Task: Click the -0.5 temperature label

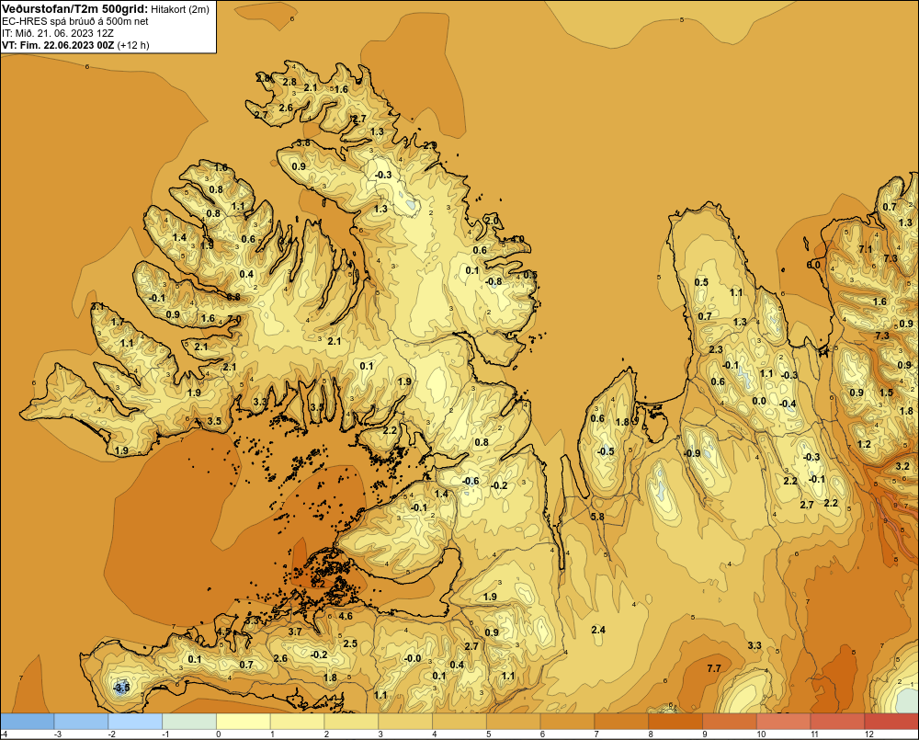Action: pos(606,451)
